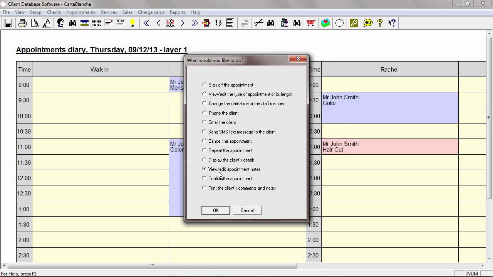Viewport: 493px width, 277px height.
Task: Click the scissors services icon
Action: click(x=258, y=23)
